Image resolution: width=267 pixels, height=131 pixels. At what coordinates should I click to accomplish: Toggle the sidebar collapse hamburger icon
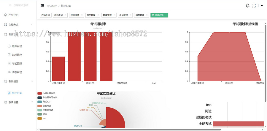click(x=42, y=6)
